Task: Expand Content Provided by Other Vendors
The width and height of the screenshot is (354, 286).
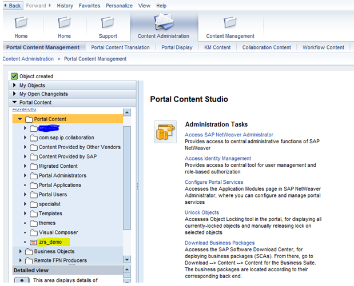Action: (x=25, y=147)
